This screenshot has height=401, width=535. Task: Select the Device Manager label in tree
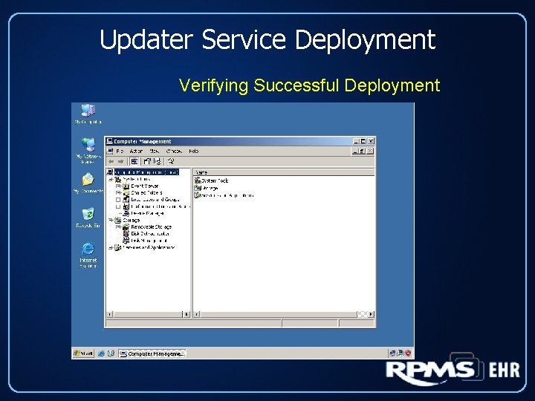coord(147,213)
